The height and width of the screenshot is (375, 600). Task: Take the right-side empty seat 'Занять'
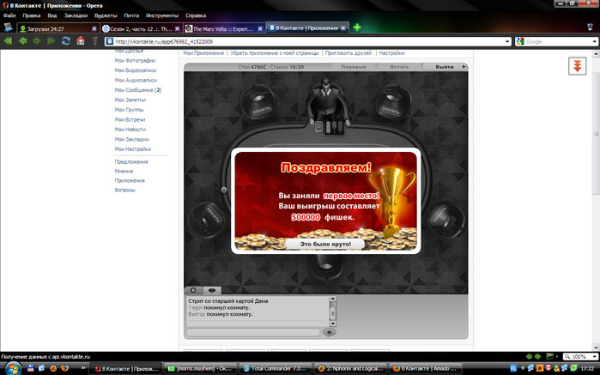(x=445, y=220)
